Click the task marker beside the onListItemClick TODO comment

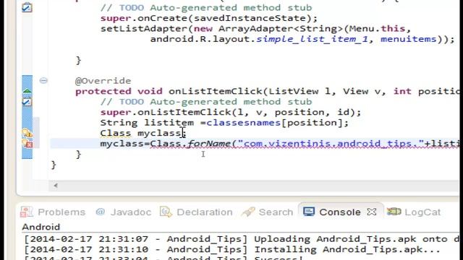(27, 102)
